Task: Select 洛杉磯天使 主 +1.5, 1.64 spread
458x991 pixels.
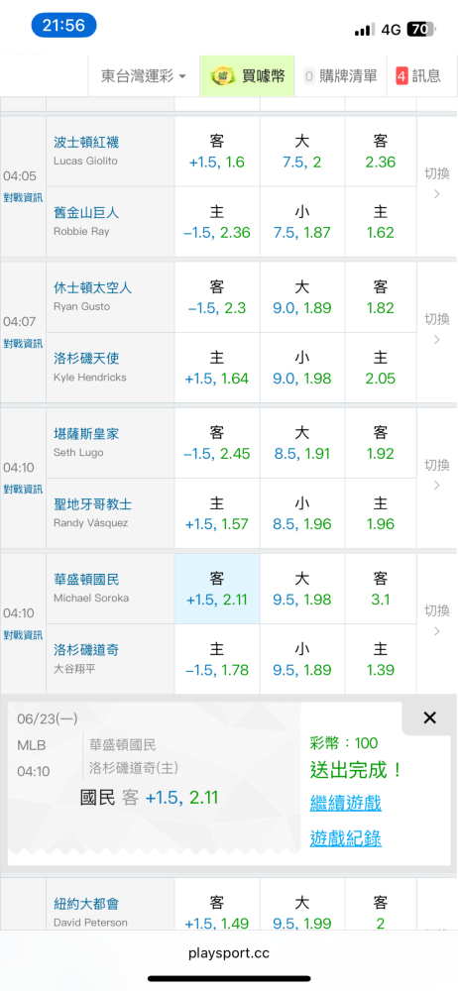Action: [217, 368]
